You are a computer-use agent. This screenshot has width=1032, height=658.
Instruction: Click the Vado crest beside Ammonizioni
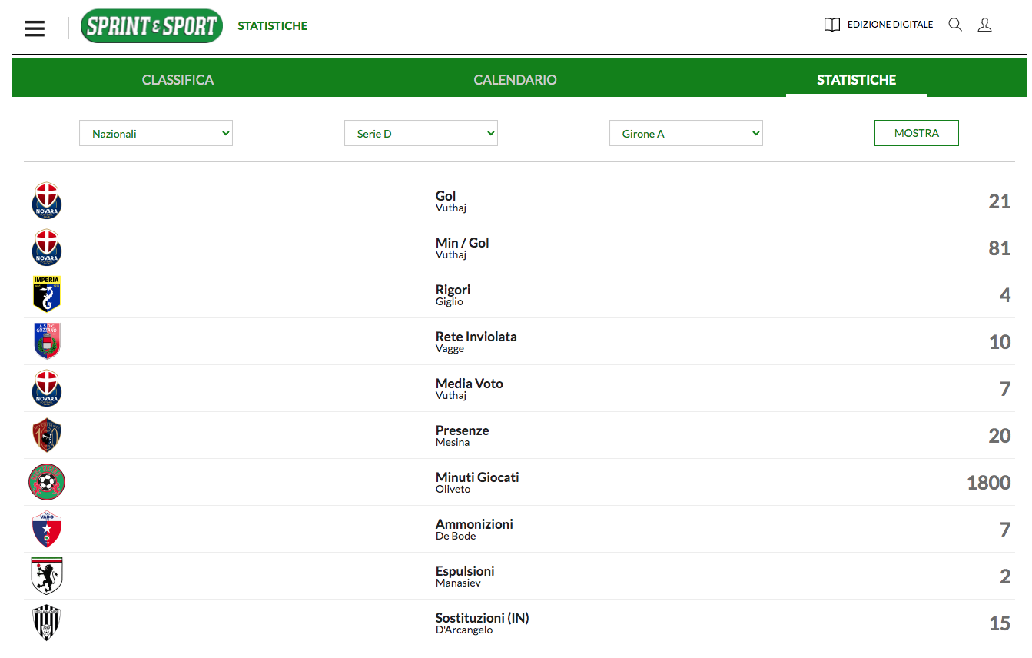pos(47,529)
